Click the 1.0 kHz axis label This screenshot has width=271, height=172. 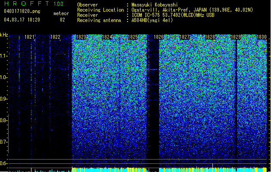click(x=3, y=77)
